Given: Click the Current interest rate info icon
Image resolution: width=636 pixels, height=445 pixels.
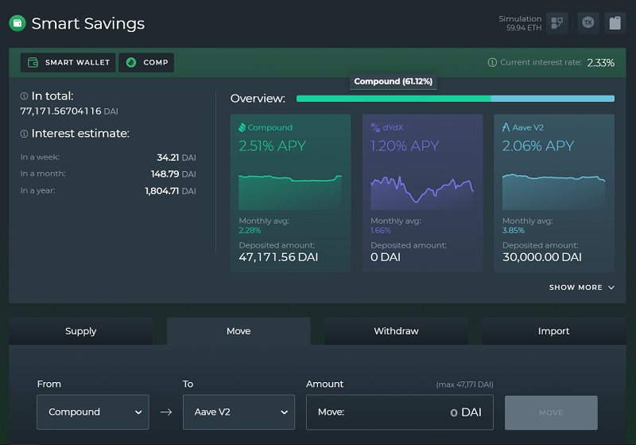Looking at the screenshot, I should point(492,63).
